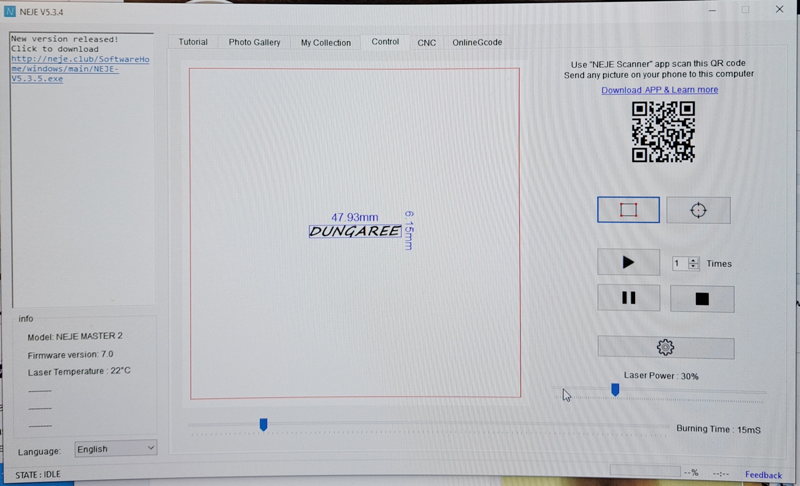Screen dimensions: 800x486
Task: Open the OnlineGcode tab
Action: pyautogui.click(x=477, y=43)
